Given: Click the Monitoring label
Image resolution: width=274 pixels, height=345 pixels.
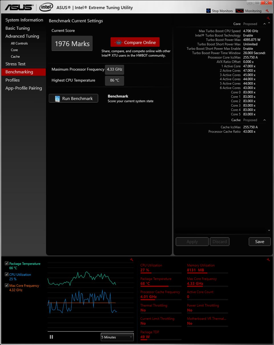Looking at the screenshot, I should coord(253,11).
